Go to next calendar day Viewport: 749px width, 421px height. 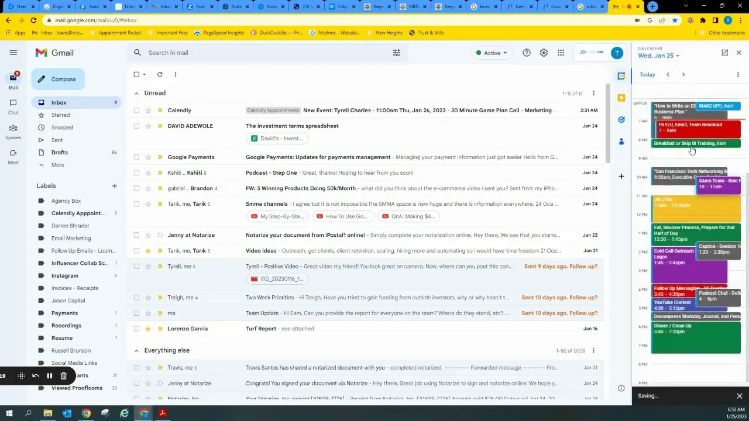point(683,75)
